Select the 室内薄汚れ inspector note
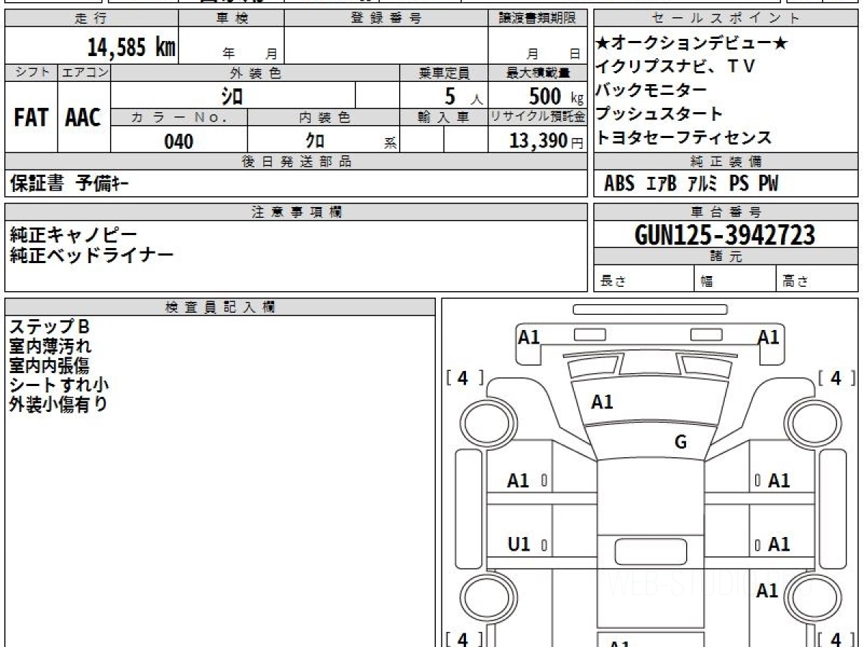 pyautogui.click(x=50, y=347)
